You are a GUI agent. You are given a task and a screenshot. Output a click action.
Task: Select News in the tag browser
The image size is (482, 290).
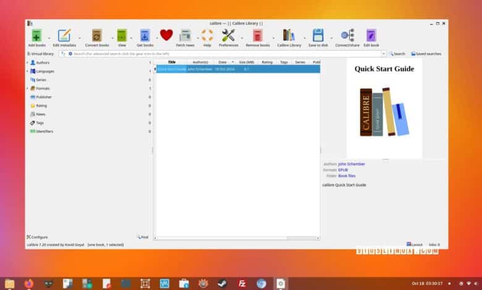[x=40, y=114]
